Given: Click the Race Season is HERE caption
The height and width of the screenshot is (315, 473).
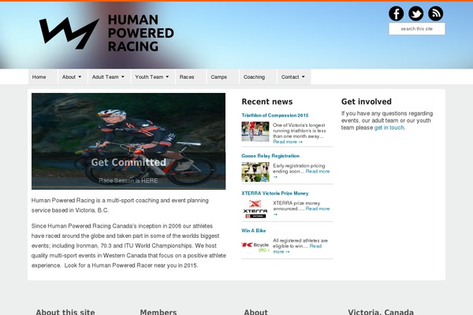Looking at the screenshot, I should click(128, 180).
